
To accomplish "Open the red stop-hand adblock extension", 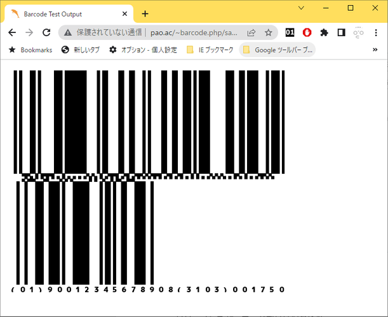I will pyautogui.click(x=307, y=32).
